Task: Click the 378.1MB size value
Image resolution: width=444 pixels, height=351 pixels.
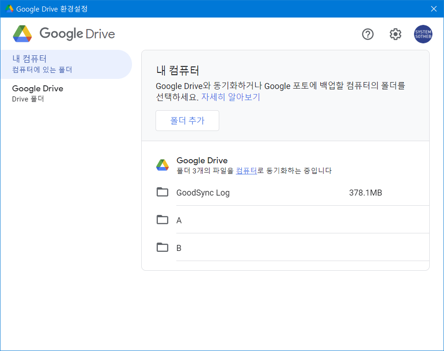Action: pos(366,193)
